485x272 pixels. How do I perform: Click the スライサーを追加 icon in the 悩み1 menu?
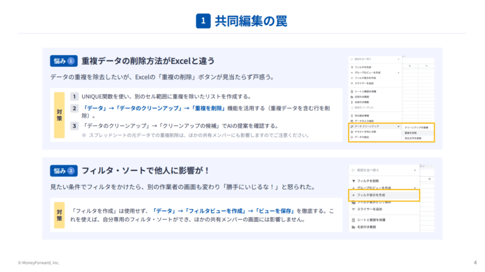click(352, 83)
